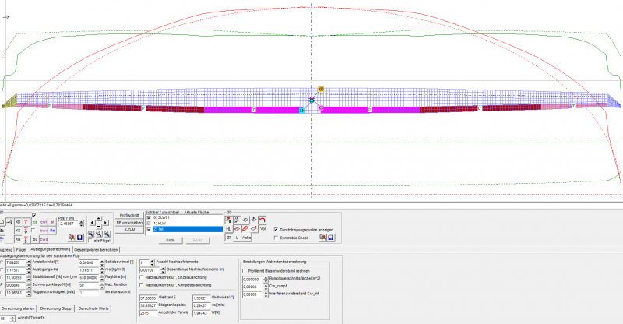This screenshot has height=324, width=623.
Task: Click the red undo-rotation arrow in 3D panel
Action: pyautogui.click(x=262, y=220)
